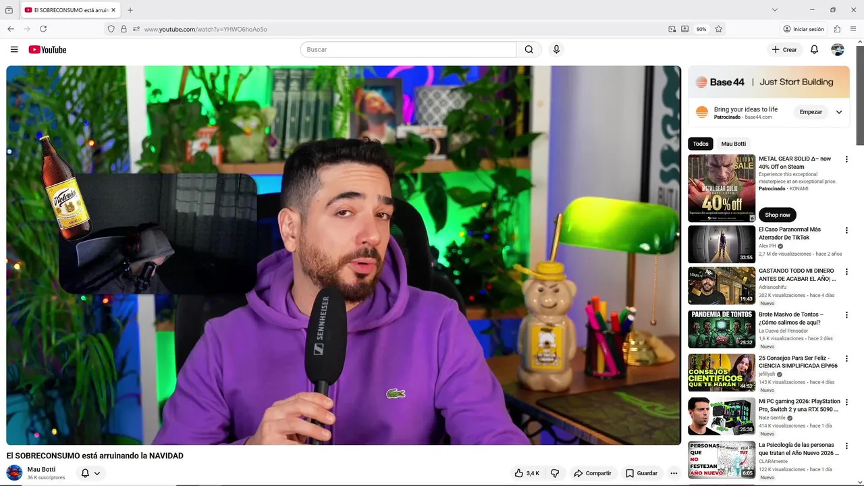The width and height of the screenshot is (864, 486).
Task: Expand the Base 44 ad chevron
Action: (839, 112)
